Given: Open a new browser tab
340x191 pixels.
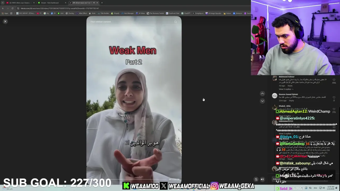Looking at the screenshot, I should [x=102, y=3].
